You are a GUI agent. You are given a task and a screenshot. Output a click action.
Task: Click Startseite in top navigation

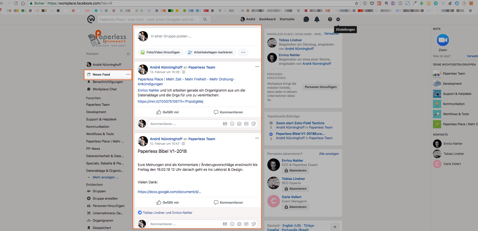coord(287,19)
